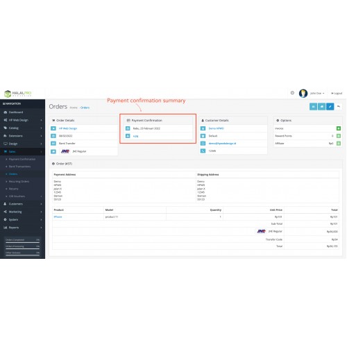Open the John Doe user dropdown

click(317, 93)
